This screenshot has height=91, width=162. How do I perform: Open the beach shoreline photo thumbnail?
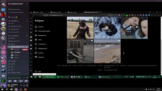pos(107,51)
